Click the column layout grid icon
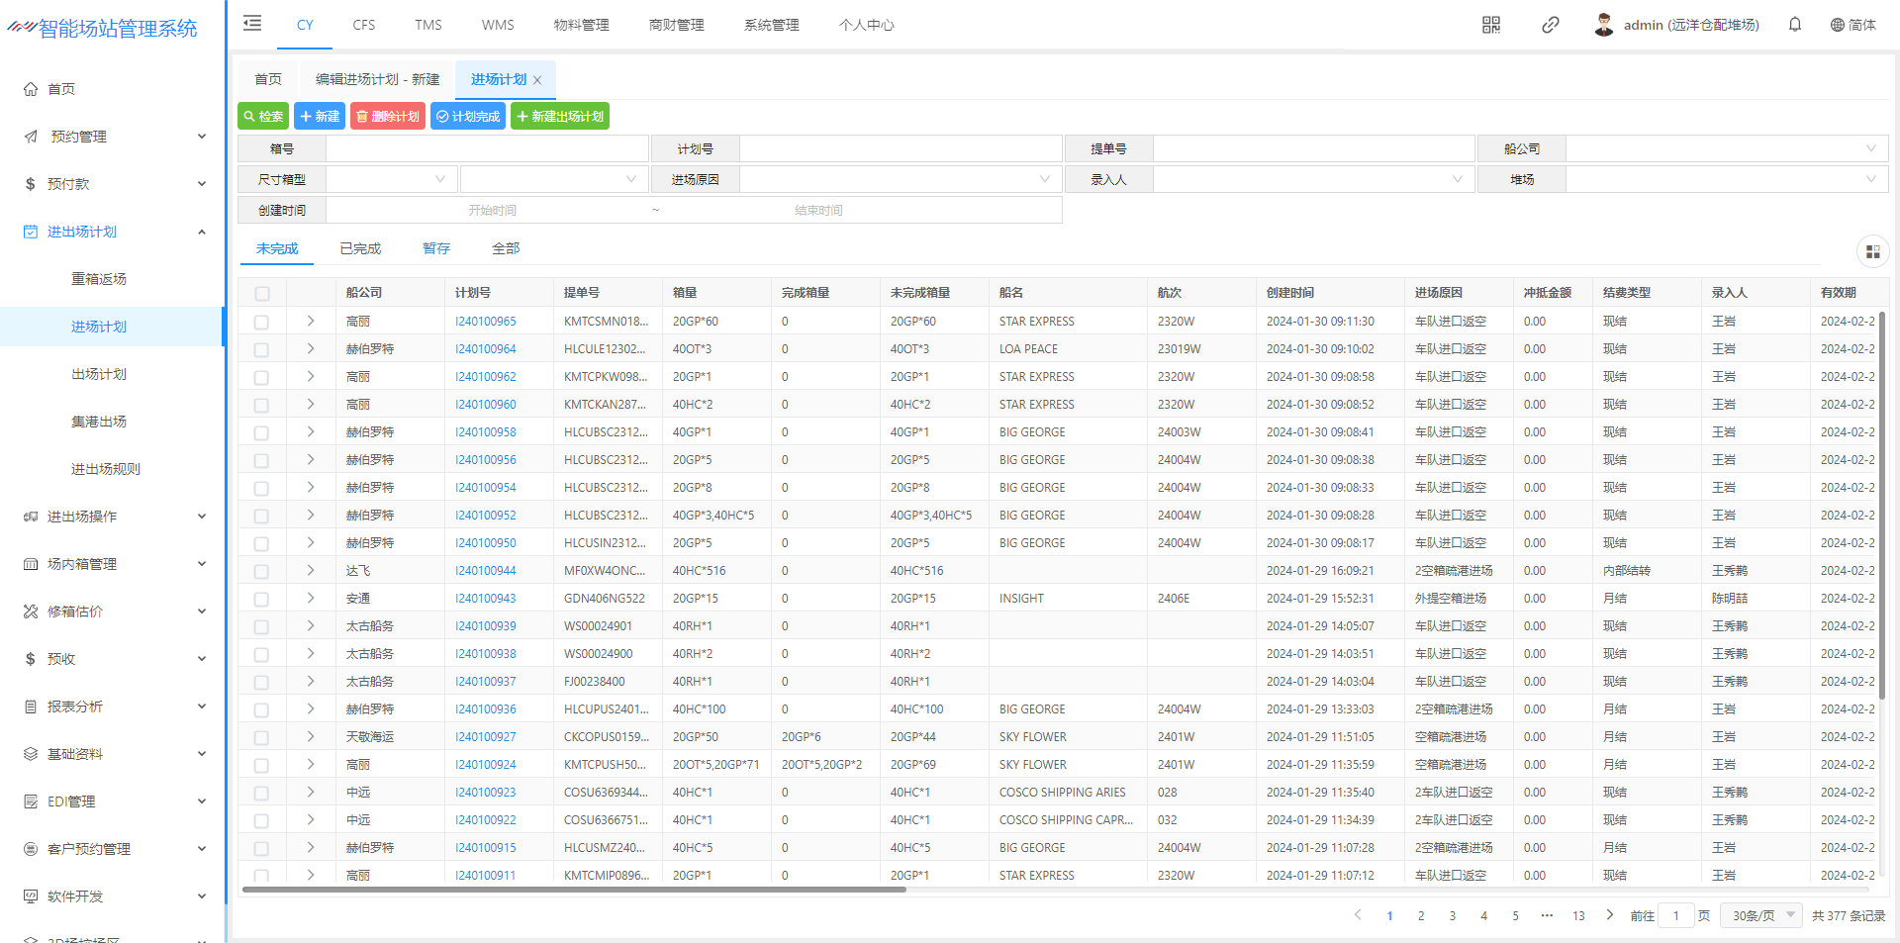The height and width of the screenshot is (943, 1900). pos(1872,252)
